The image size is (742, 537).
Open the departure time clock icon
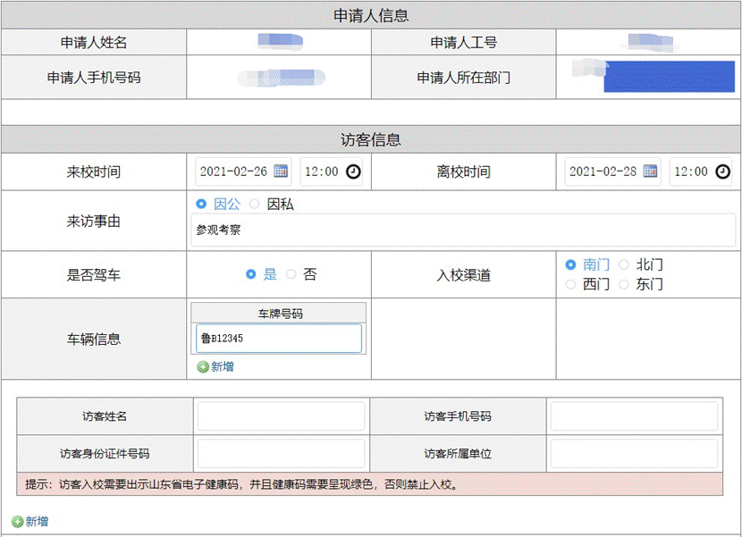coord(722,172)
